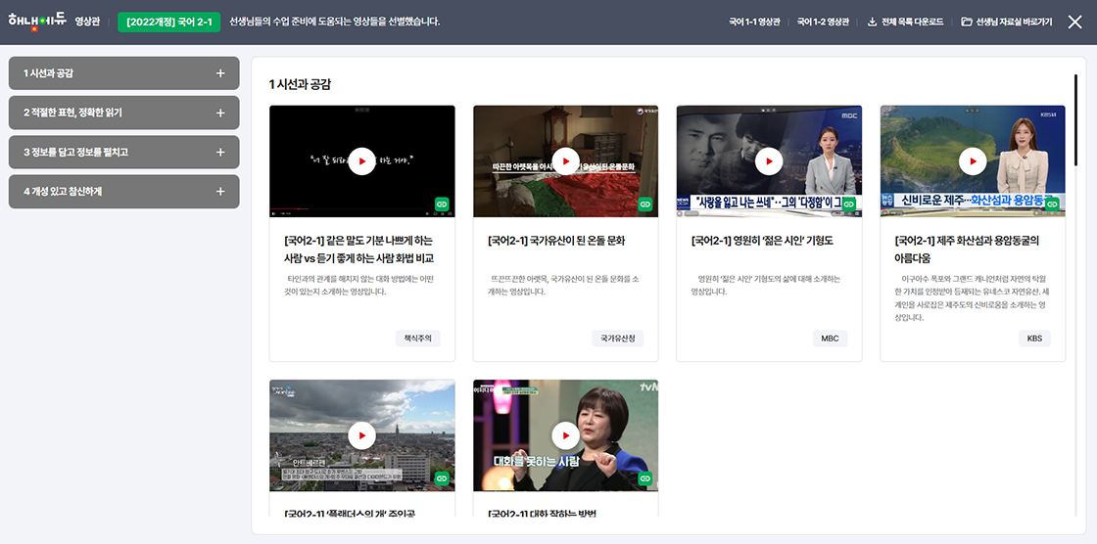Open the 제주 화산섬 news thumbnail image
This screenshot has height=544, width=1097.
pos(973,161)
